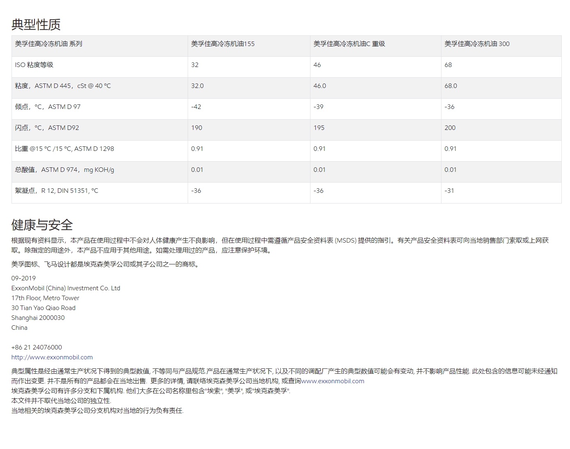
Task: Click the pour point value -42
Action: tap(196, 107)
